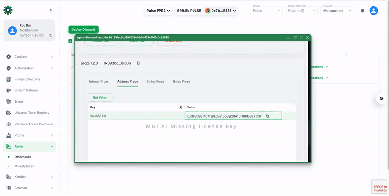The height and width of the screenshot is (196, 389).
Task: Open the Pulse PPR2 selector
Action: coord(158,11)
